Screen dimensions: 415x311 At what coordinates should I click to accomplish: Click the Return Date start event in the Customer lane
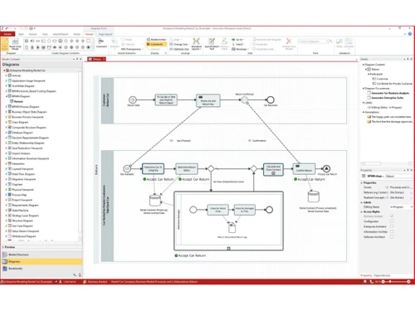[x=133, y=100]
